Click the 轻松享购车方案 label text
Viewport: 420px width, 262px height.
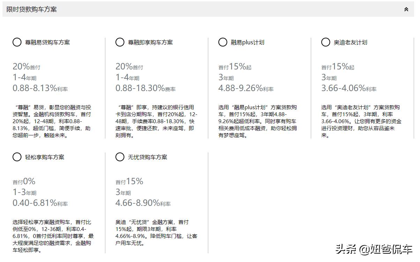[45, 157]
